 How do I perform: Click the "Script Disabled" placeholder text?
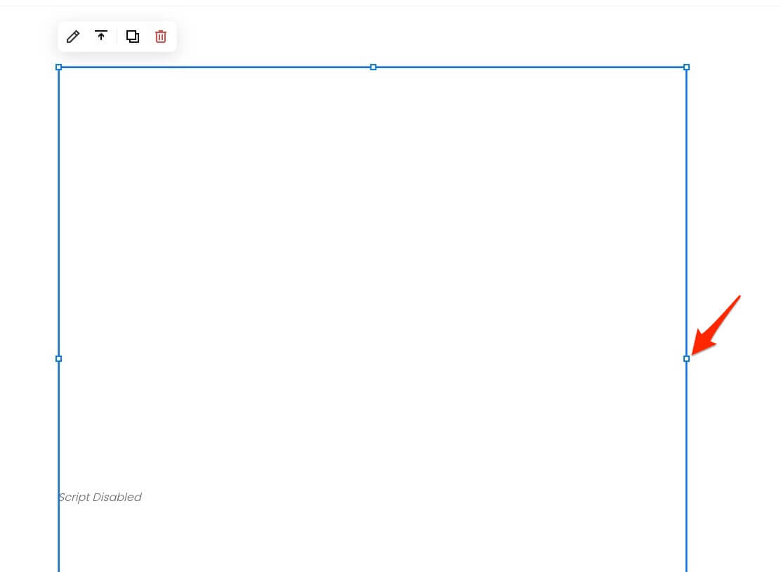[100, 498]
